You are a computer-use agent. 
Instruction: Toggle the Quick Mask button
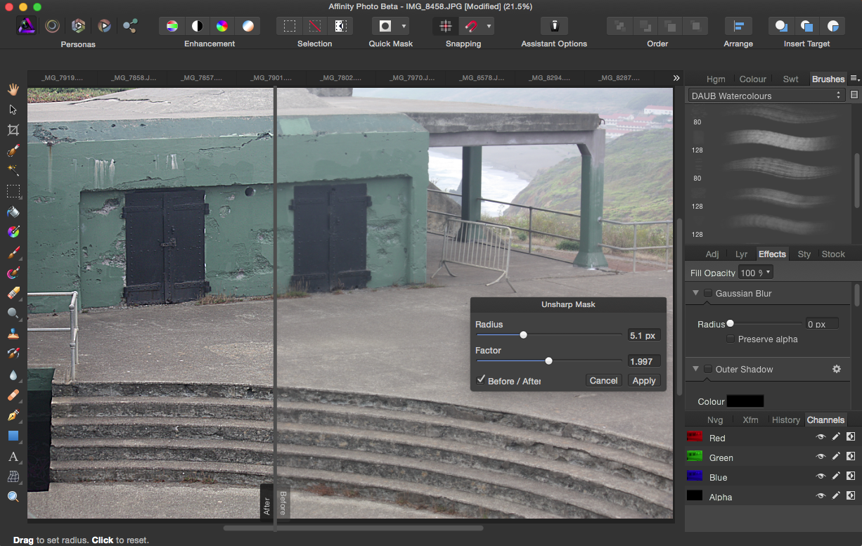click(x=385, y=26)
